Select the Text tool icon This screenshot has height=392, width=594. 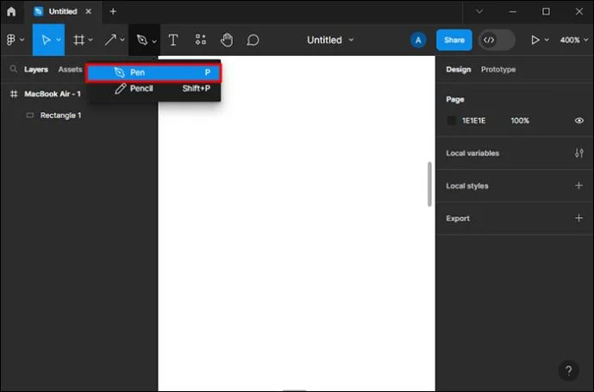tap(173, 40)
